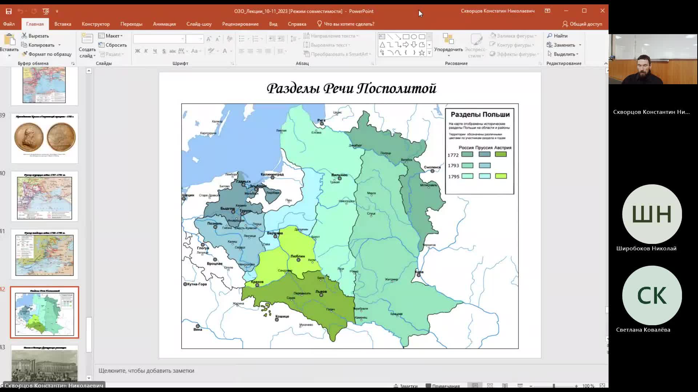Open the Справка tab
The image size is (698, 392).
click(297, 24)
